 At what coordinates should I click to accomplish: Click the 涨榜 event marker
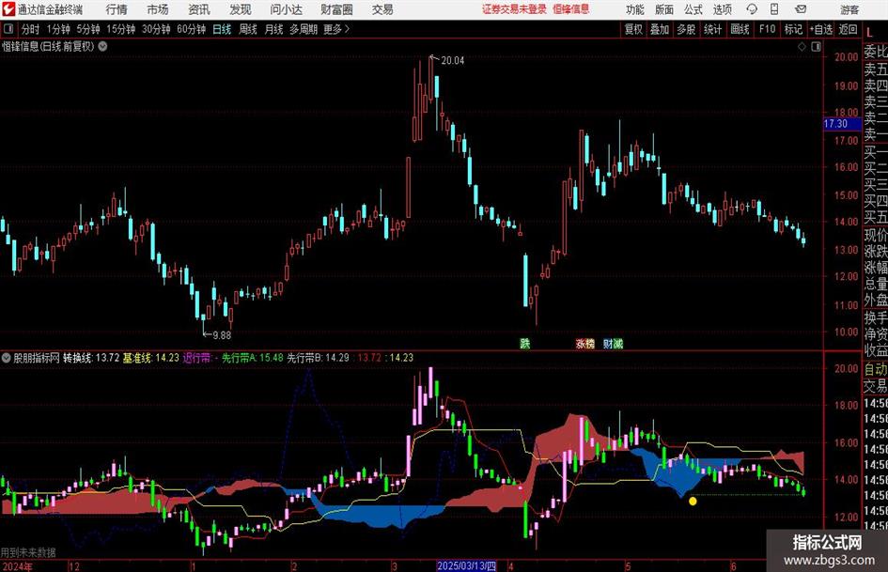click(585, 343)
